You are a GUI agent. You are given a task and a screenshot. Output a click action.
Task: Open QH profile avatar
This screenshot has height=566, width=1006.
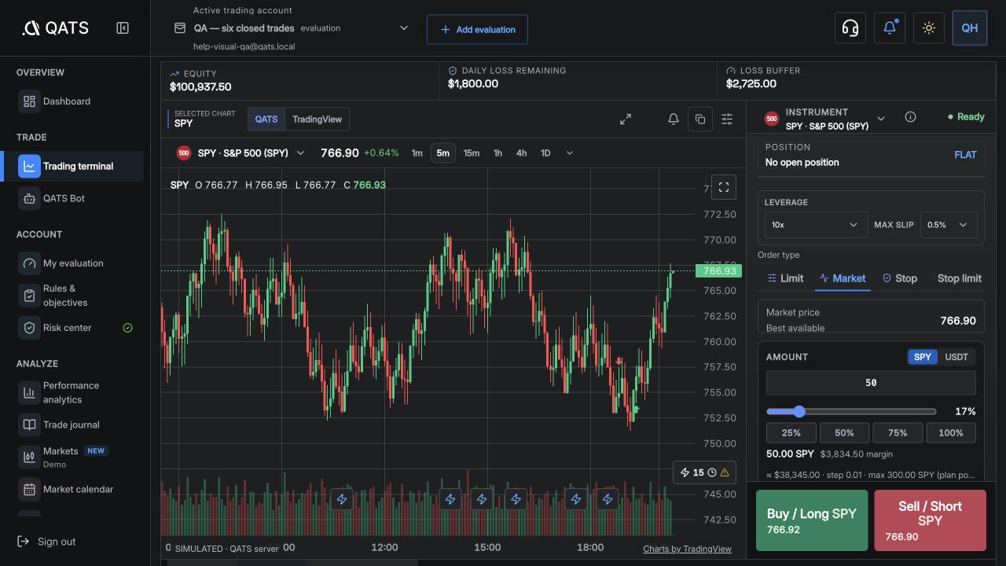click(970, 28)
